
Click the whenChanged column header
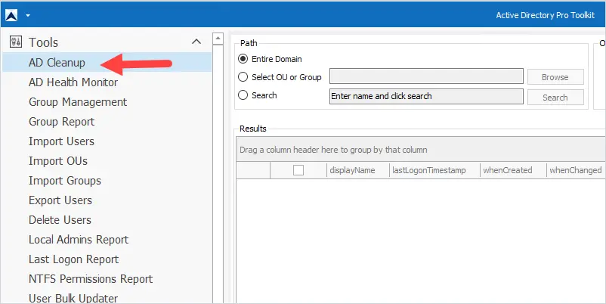[x=576, y=170]
